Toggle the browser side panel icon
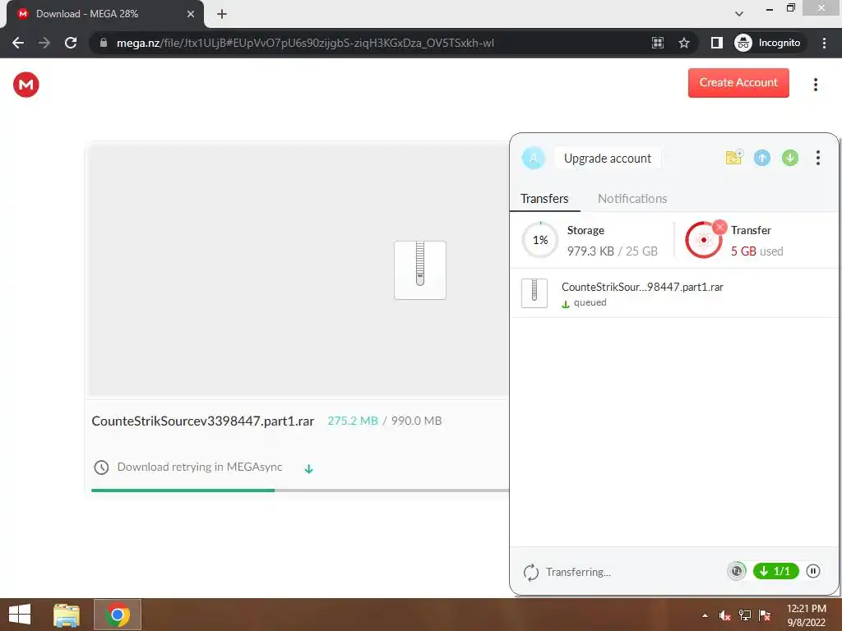 point(716,43)
